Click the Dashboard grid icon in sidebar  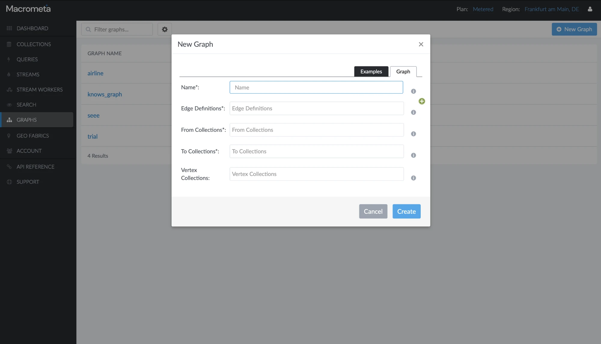[x=9, y=28]
